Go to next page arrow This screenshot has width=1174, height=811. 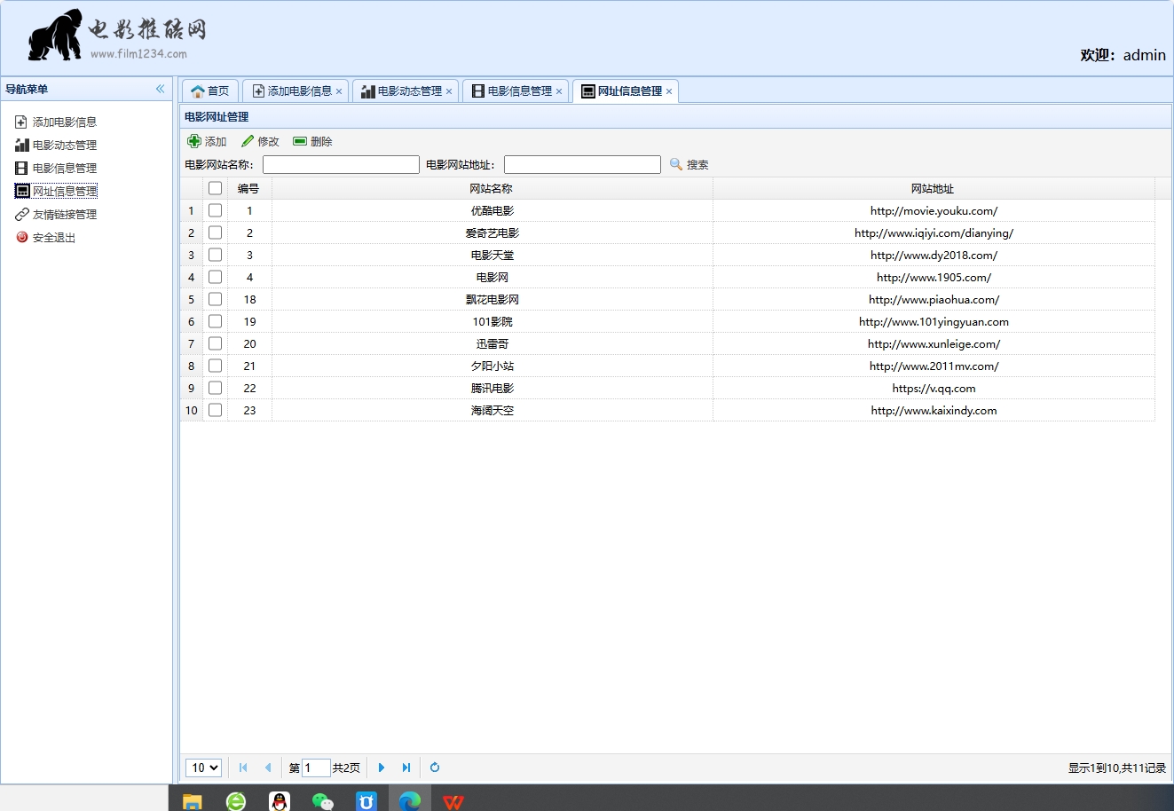(382, 768)
